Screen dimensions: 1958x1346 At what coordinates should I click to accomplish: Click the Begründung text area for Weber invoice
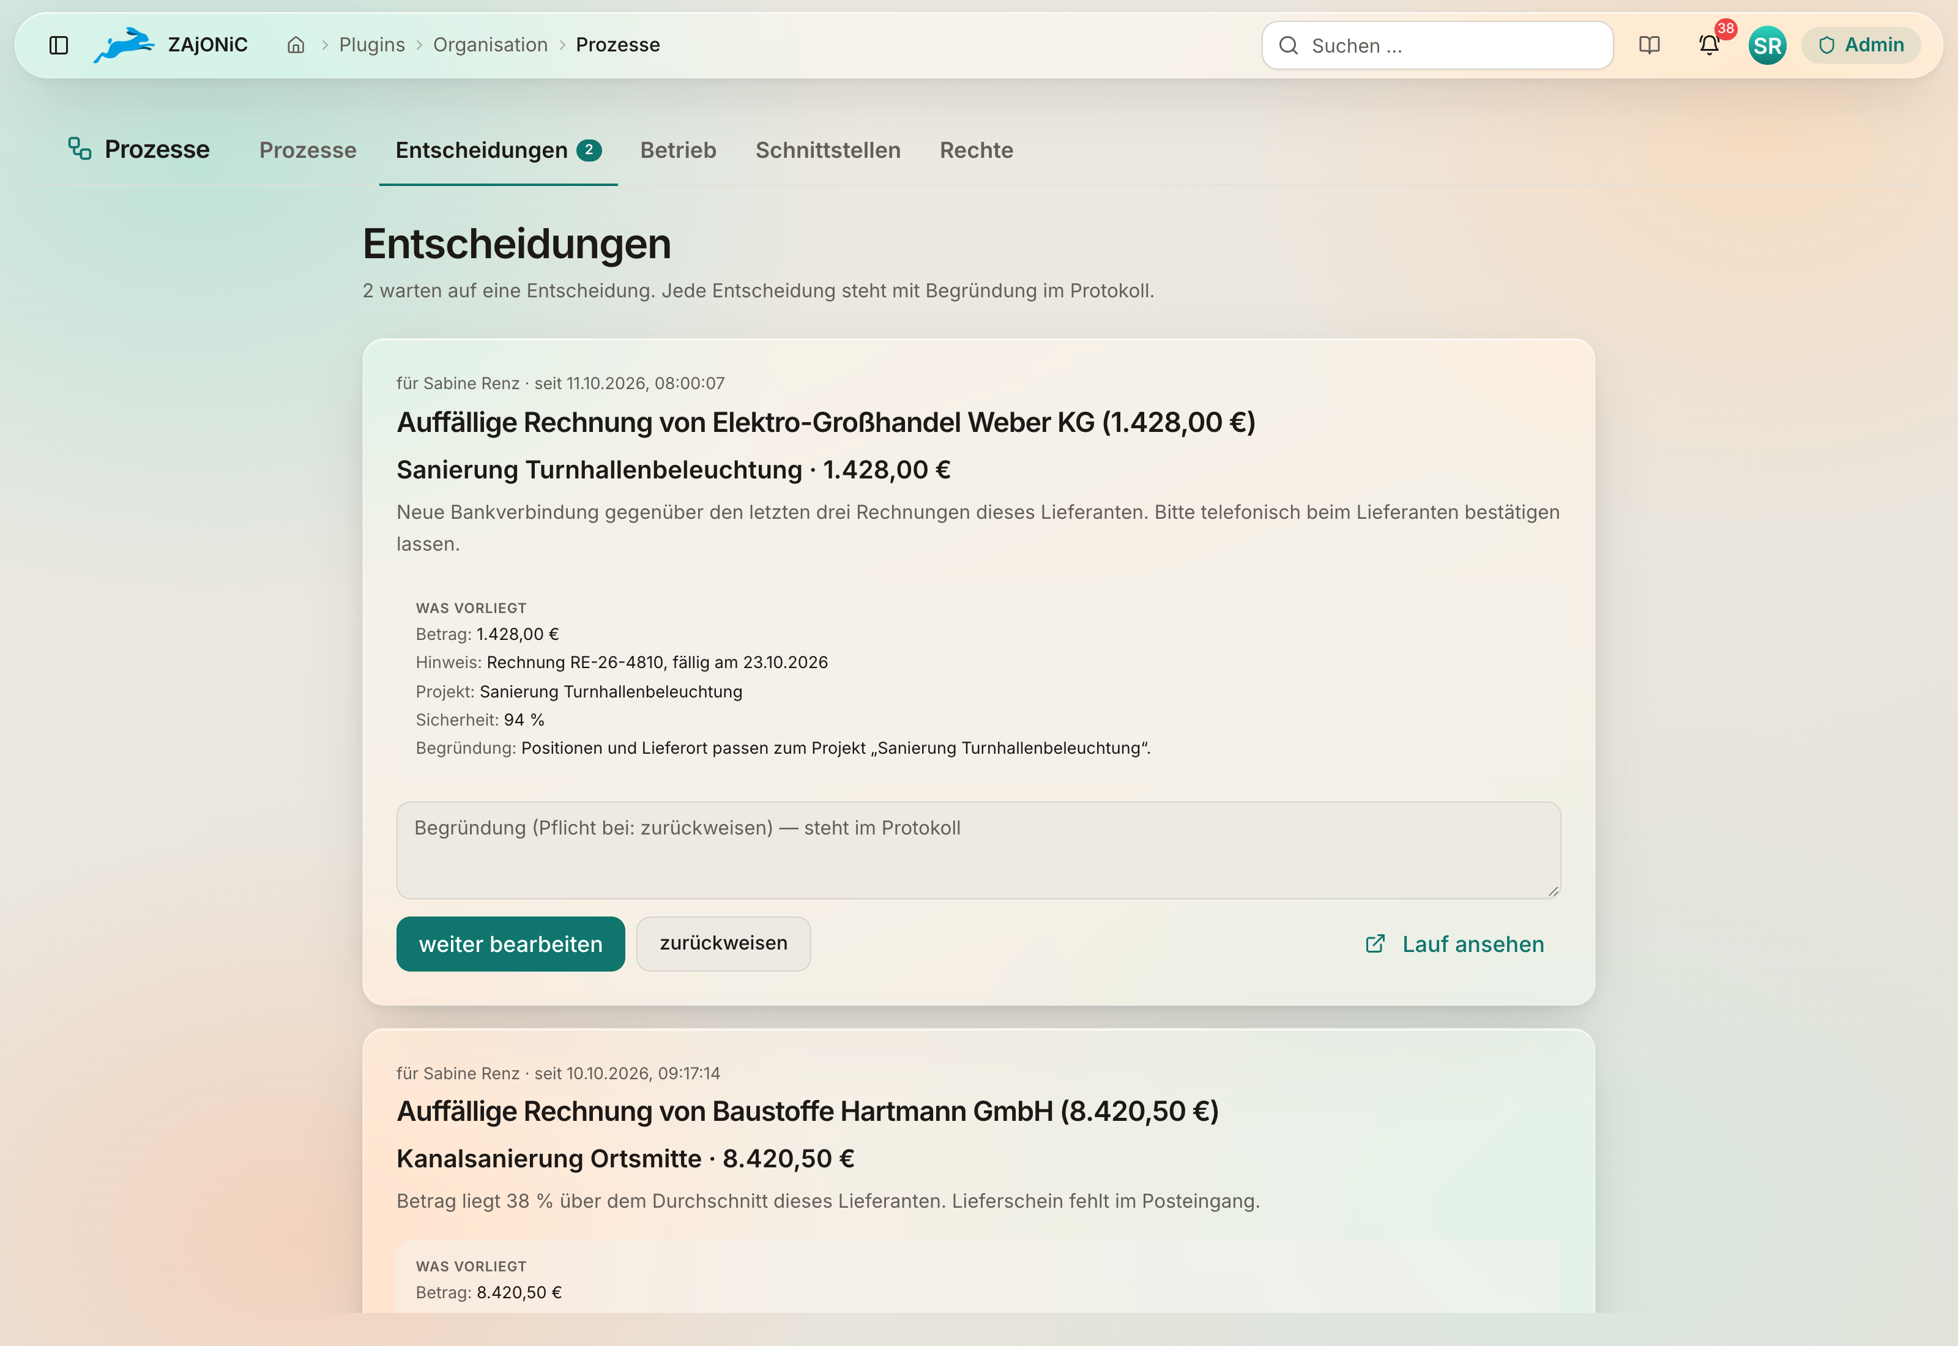978,850
